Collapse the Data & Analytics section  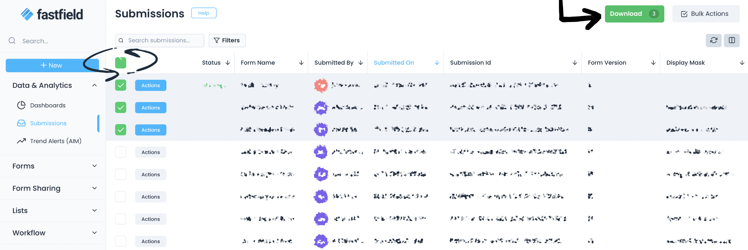click(x=94, y=85)
